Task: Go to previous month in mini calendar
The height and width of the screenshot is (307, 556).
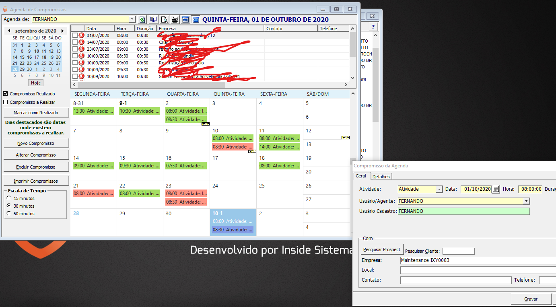Action: pos(9,31)
